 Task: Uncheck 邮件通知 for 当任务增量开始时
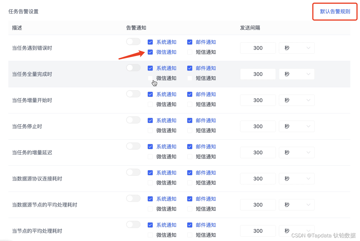[x=190, y=94]
